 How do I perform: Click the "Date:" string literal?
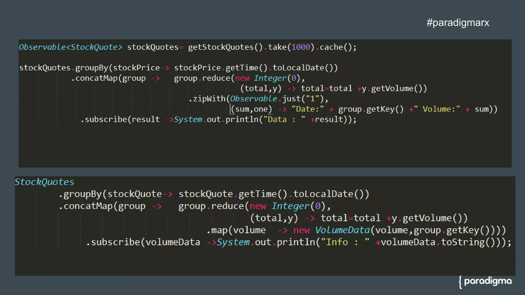point(307,109)
